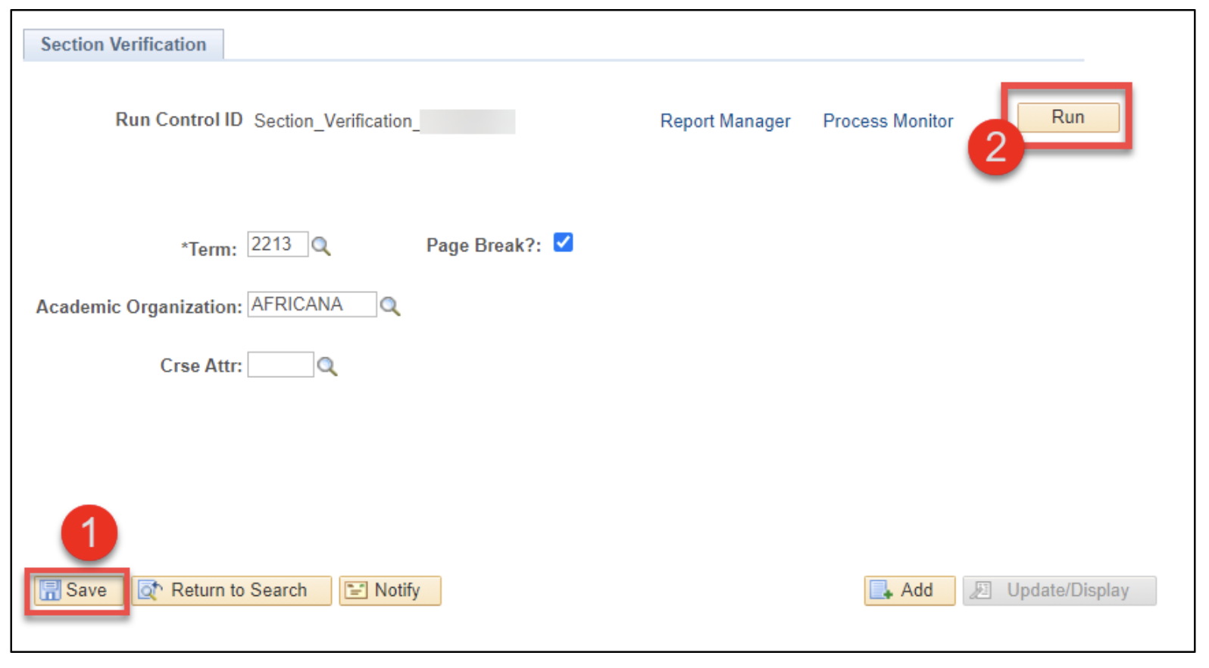Run the Section Verification process
The height and width of the screenshot is (668, 1209).
click(x=1067, y=117)
